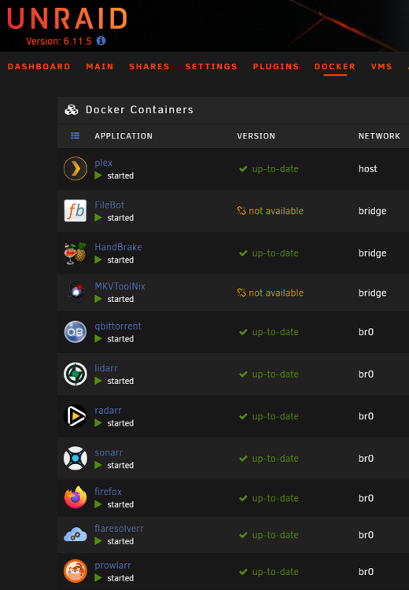Click the Docker Containers cubes icon
This screenshot has height=590, width=409.
click(72, 109)
